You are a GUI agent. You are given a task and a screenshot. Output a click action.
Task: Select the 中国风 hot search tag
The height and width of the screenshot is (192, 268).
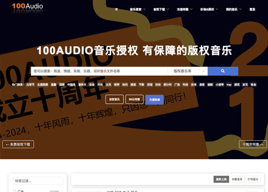pos(71,84)
